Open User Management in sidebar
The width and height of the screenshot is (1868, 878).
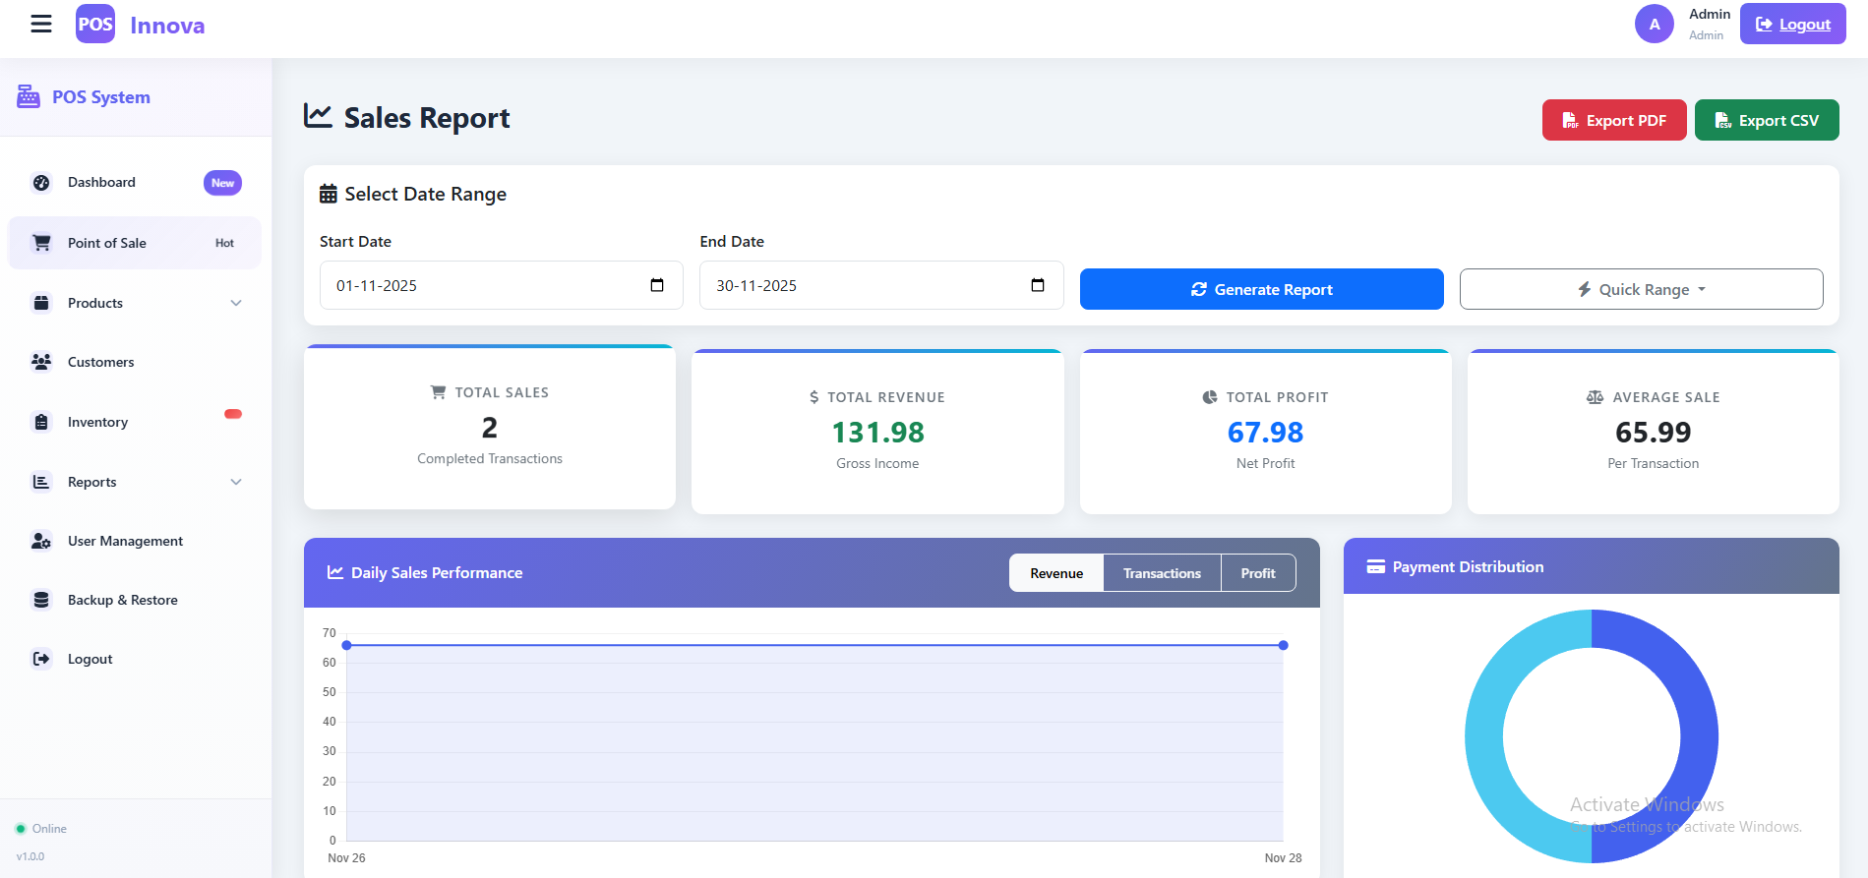point(125,541)
